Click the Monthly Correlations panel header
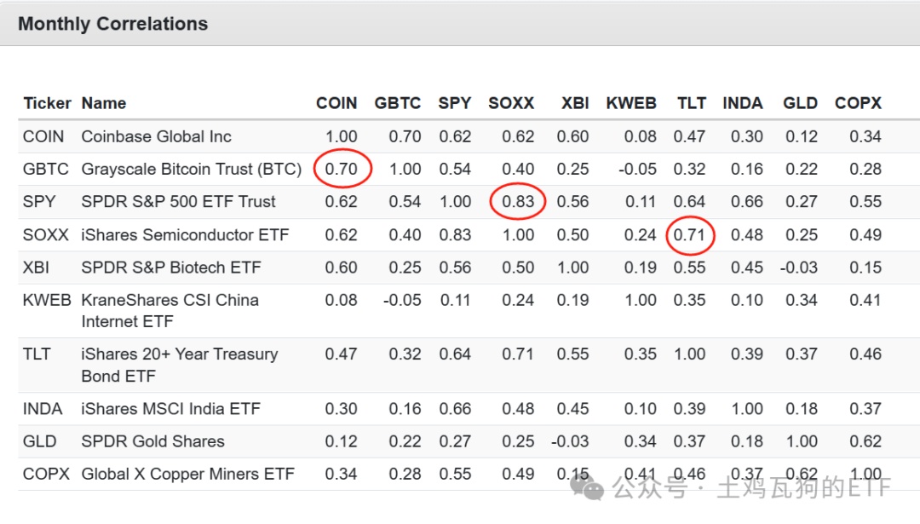Screen dimensions: 920x524 click(x=113, y=24)
